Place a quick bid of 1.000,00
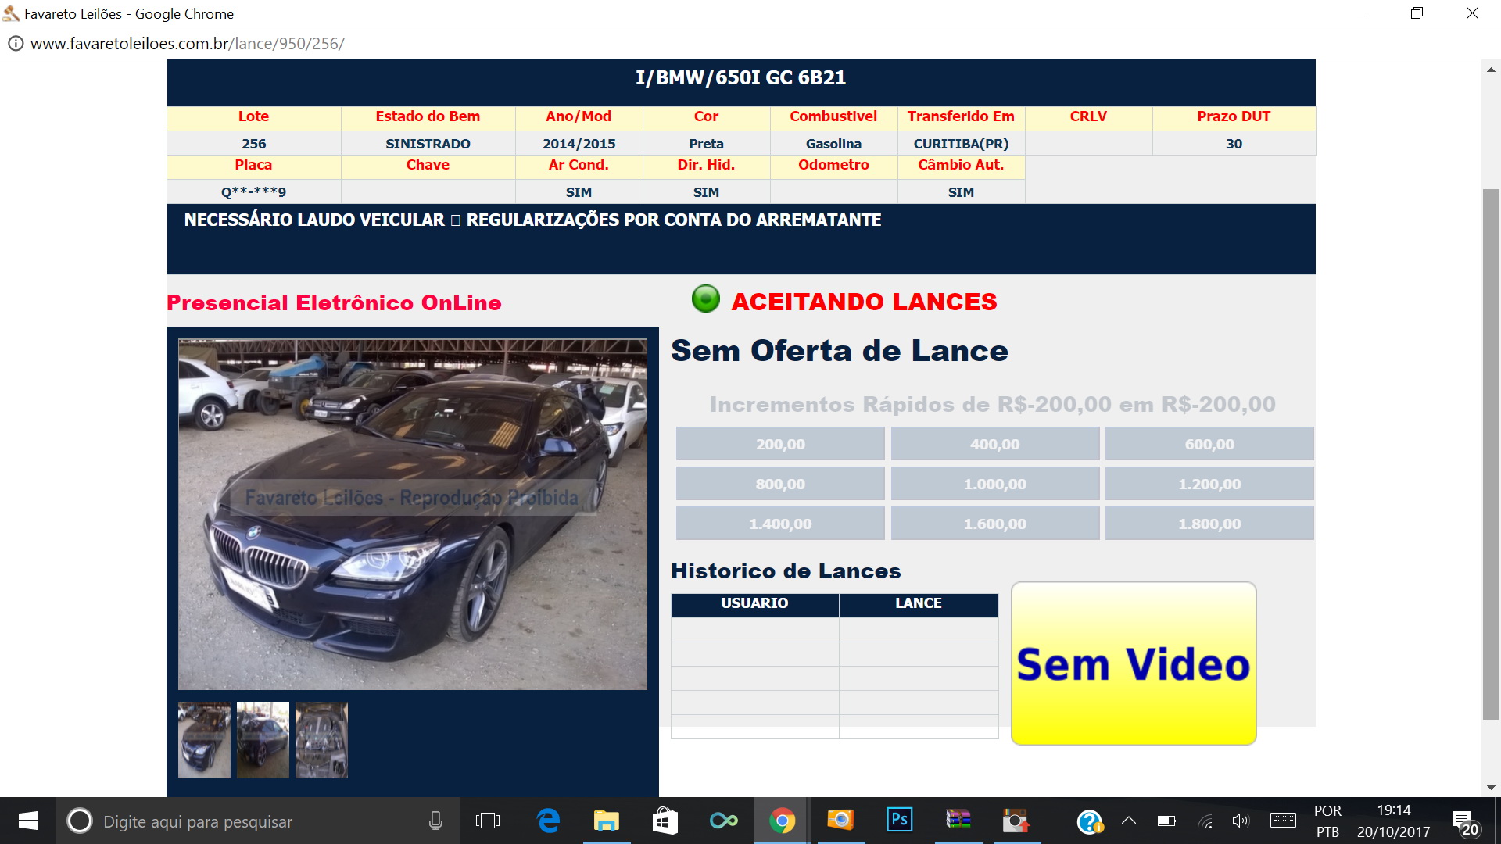The height and width of the screenshot is (844, 1501). [994, 484]
